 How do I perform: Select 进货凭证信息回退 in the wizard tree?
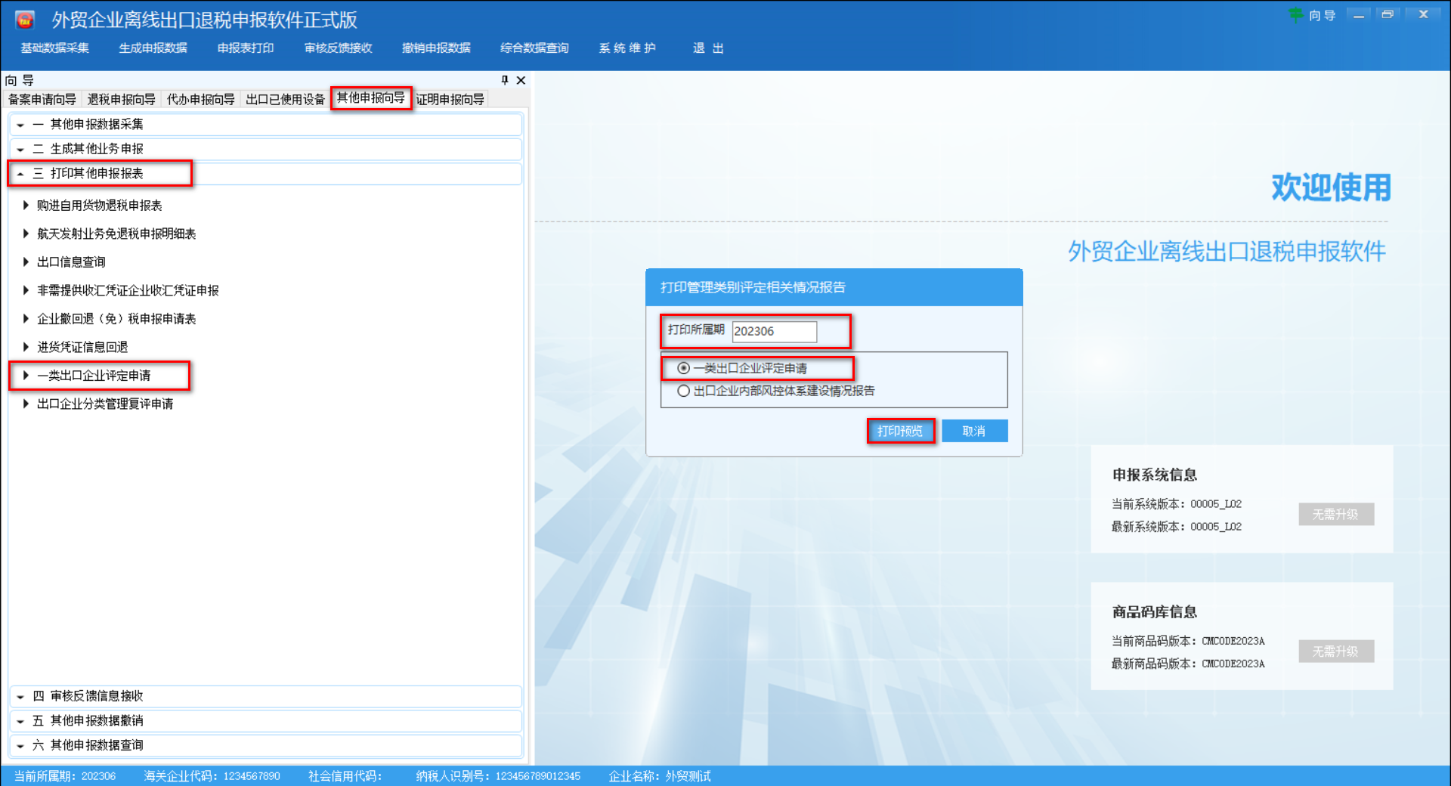[x=83, y=347]
